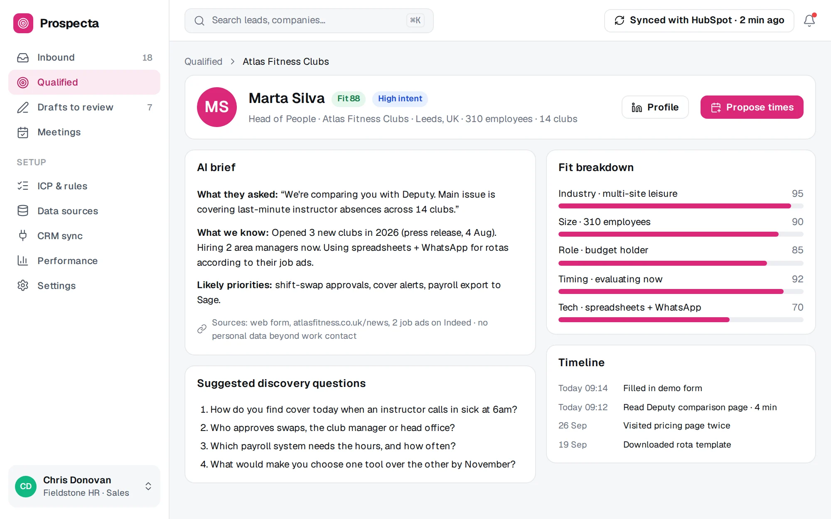Click the Size 310 employees score 90
This screenshot has width=831, height=519.
click(x=797, y=222)
